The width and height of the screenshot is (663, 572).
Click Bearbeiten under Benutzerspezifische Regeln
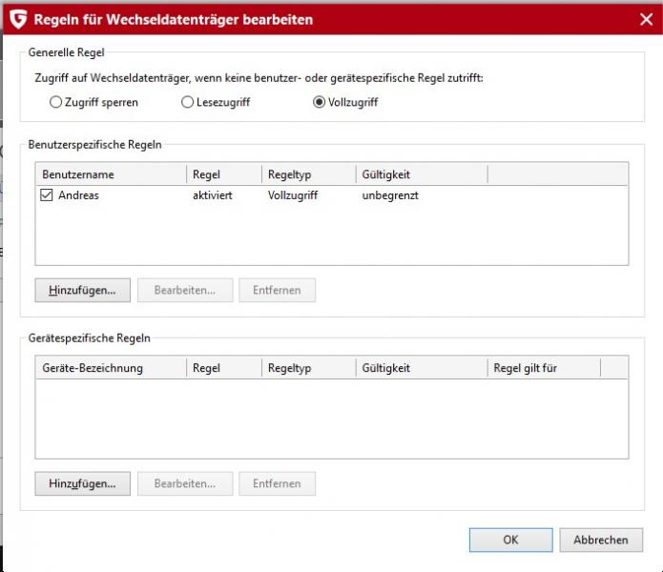(185, 290)
